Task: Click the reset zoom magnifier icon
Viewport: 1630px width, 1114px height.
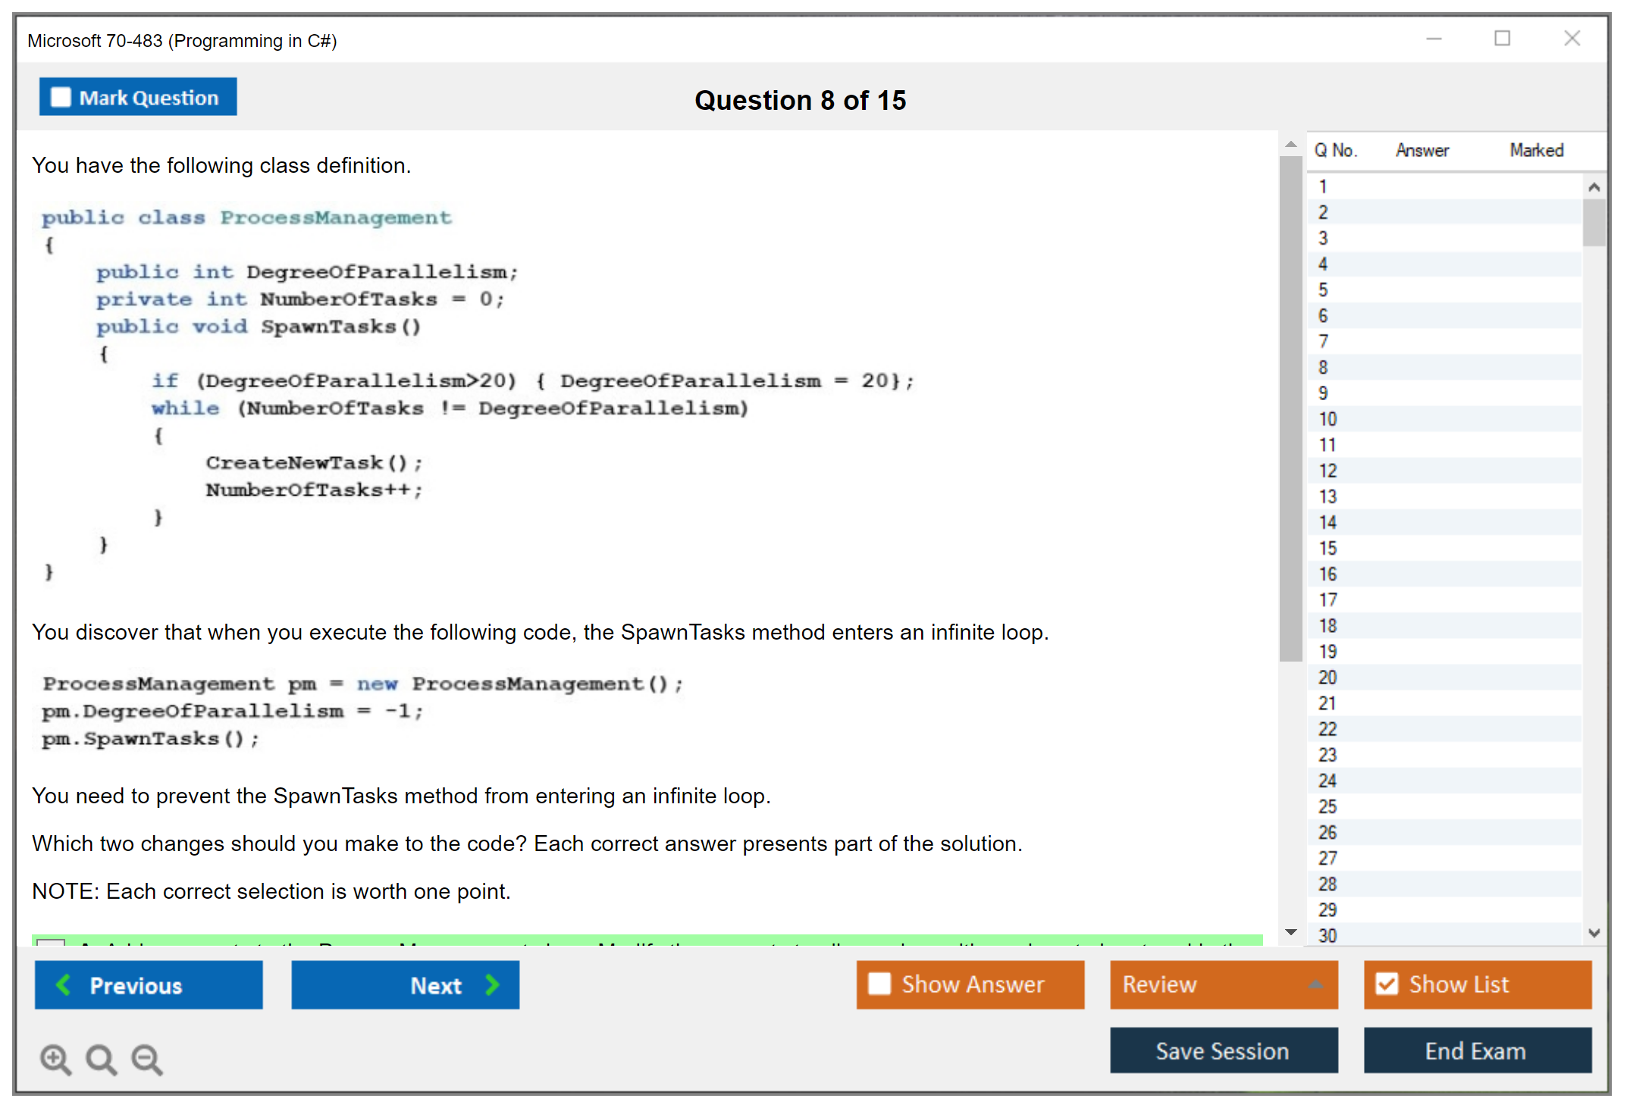Action: tap(101, 1059)
